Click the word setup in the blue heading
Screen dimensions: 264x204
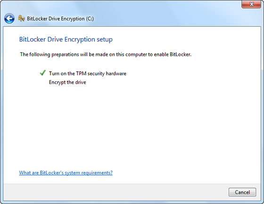(x=105, y=40)
